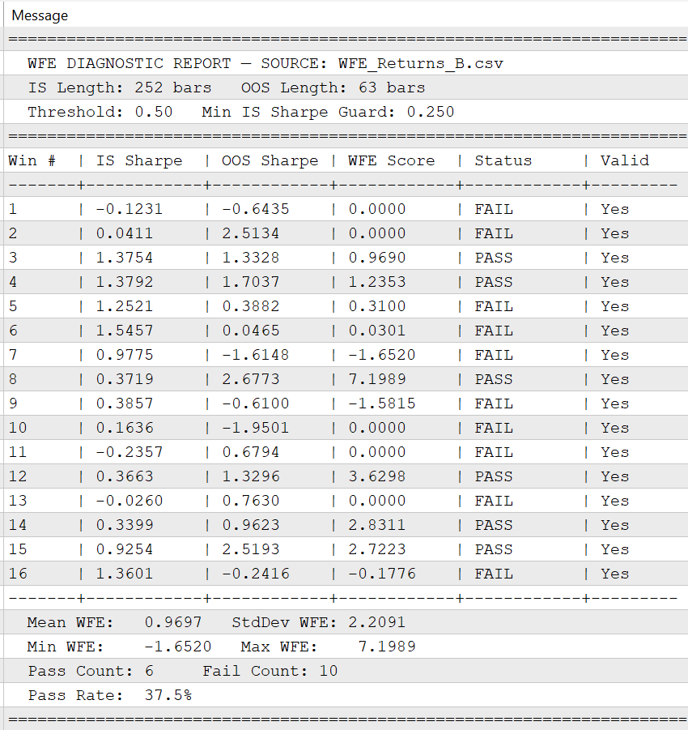
Task: Select the WFE DIAGNOSTIC REPORT source line
Action: tap(346, 63)
